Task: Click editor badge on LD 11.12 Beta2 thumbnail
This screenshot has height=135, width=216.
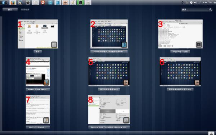Action: [x=46, y=120]
